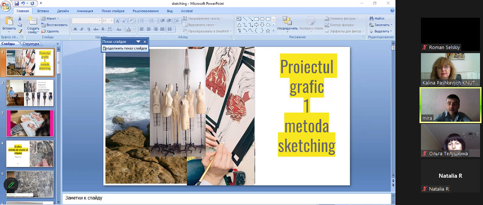This screenshot has height=205, width=483.
Task: Toggle strikethrough abc formatting
Action: (96, 29)
